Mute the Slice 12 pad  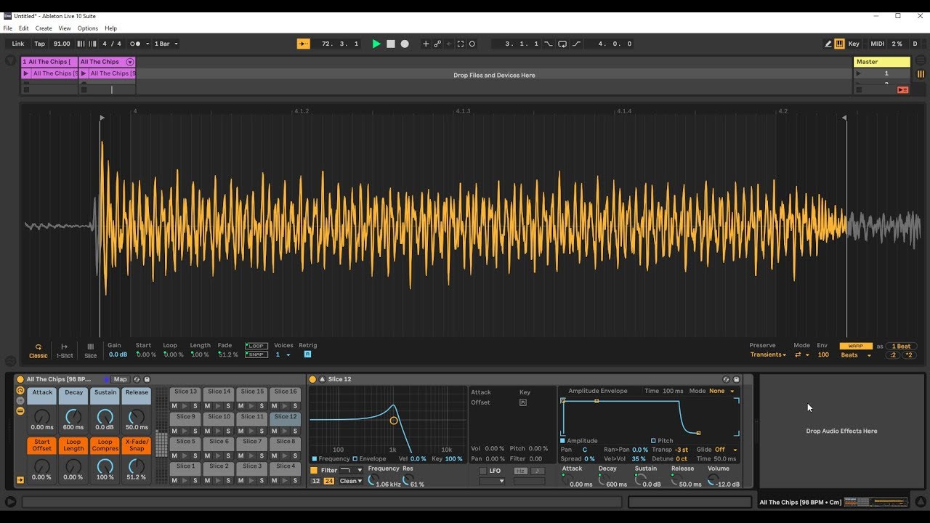coord(274,431)
